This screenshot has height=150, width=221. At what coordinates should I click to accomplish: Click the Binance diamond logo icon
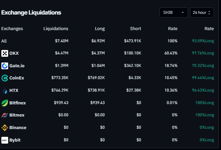point(5,128)
